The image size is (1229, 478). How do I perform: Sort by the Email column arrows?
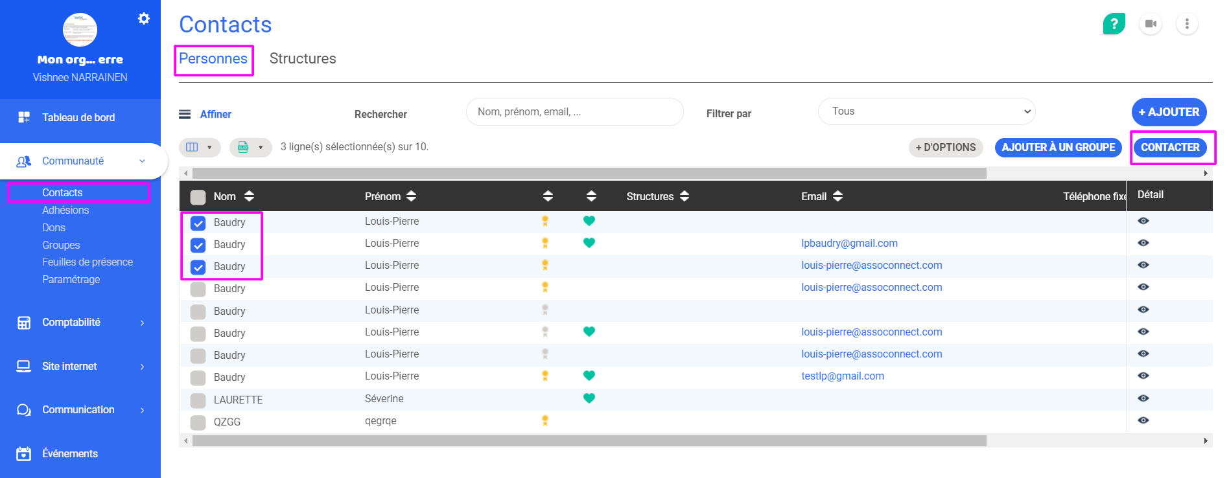click(x=837, y=196)
